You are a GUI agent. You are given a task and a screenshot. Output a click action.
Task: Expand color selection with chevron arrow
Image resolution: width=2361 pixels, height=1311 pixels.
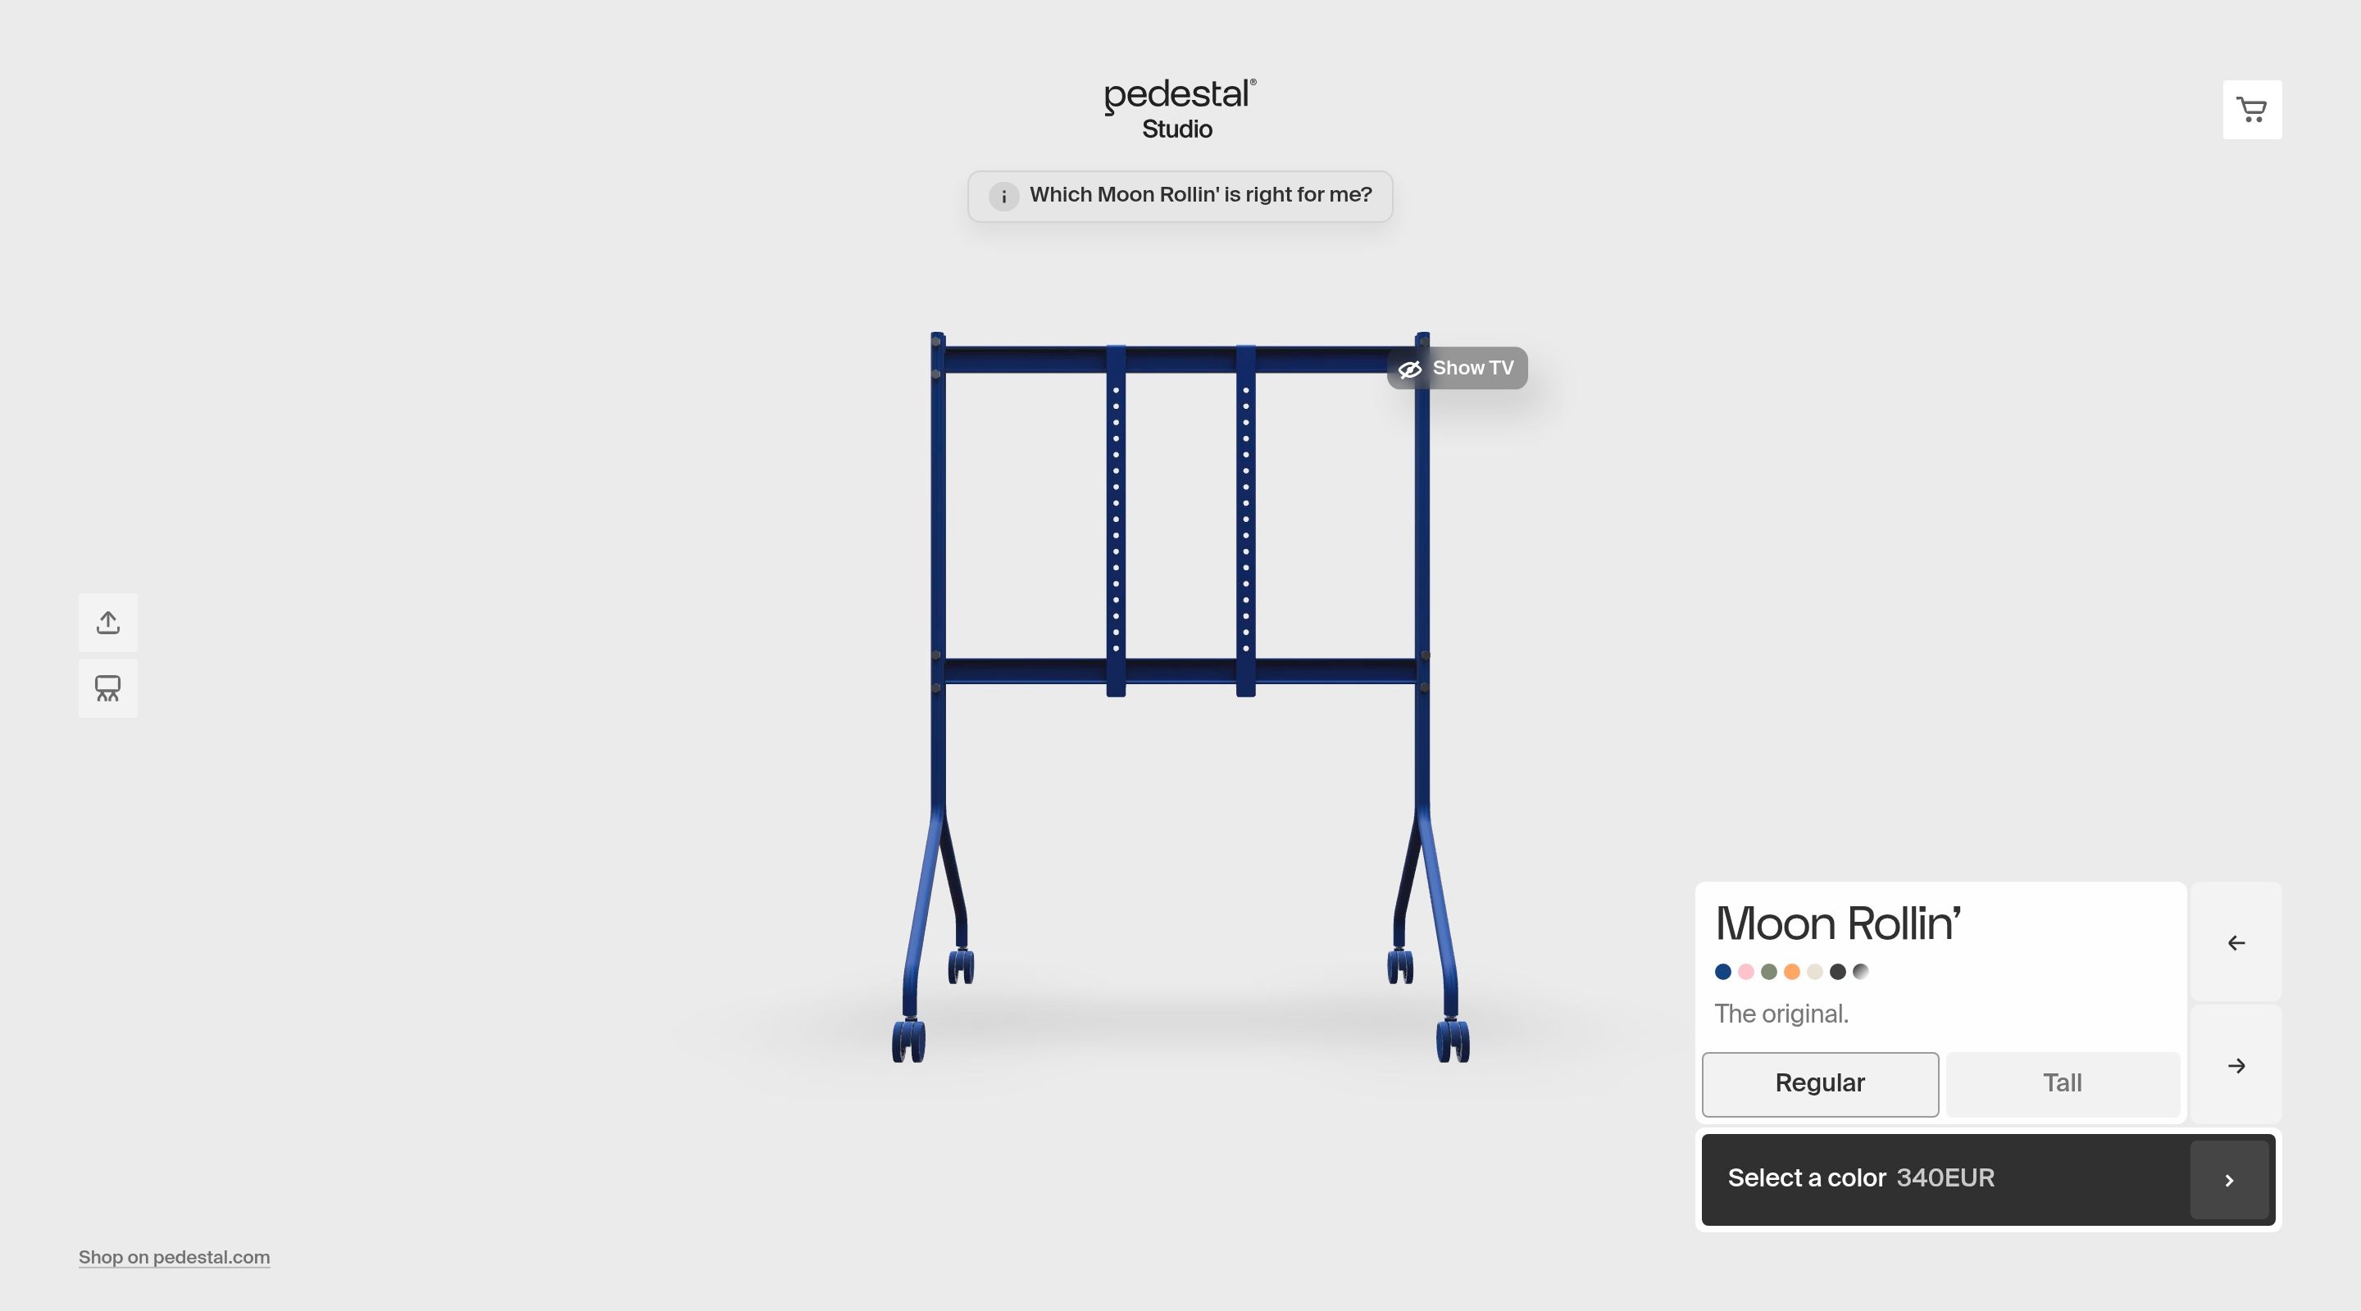click(2229, 1180)
